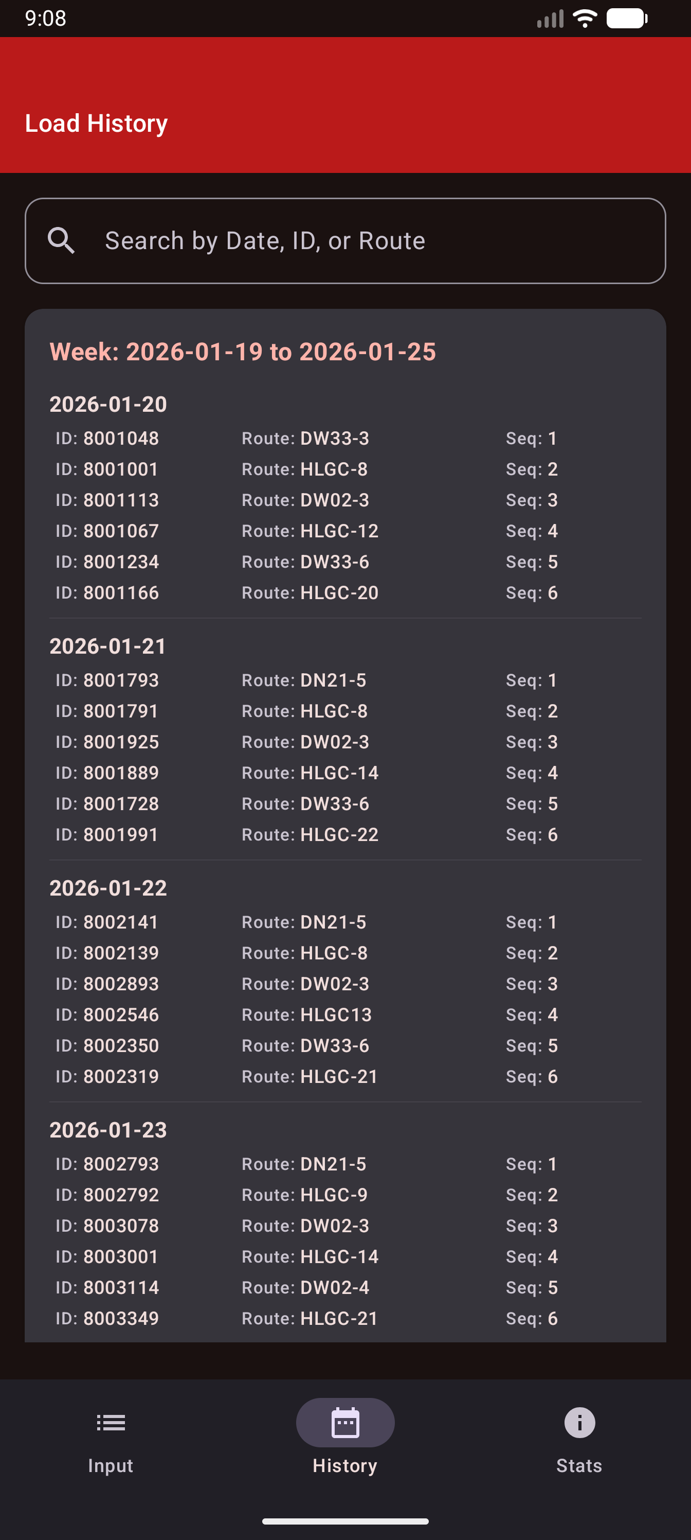The height and width of the screenshot is (1540, 691).
Task: Tap the Wi-Fi status icon
Action: click(584, 18)
